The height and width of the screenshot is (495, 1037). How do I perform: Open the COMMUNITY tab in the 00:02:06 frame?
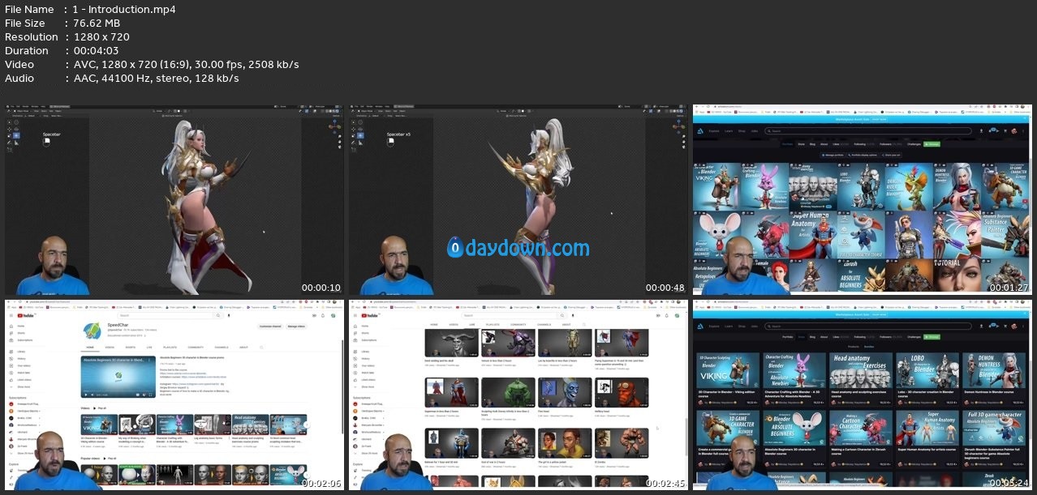pyautogui.click(x=196, y=347)
